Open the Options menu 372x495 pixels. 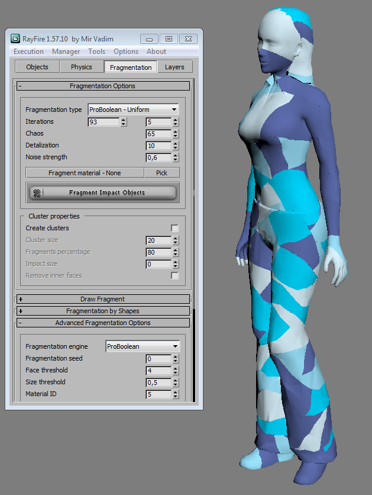tap(126, 52)
